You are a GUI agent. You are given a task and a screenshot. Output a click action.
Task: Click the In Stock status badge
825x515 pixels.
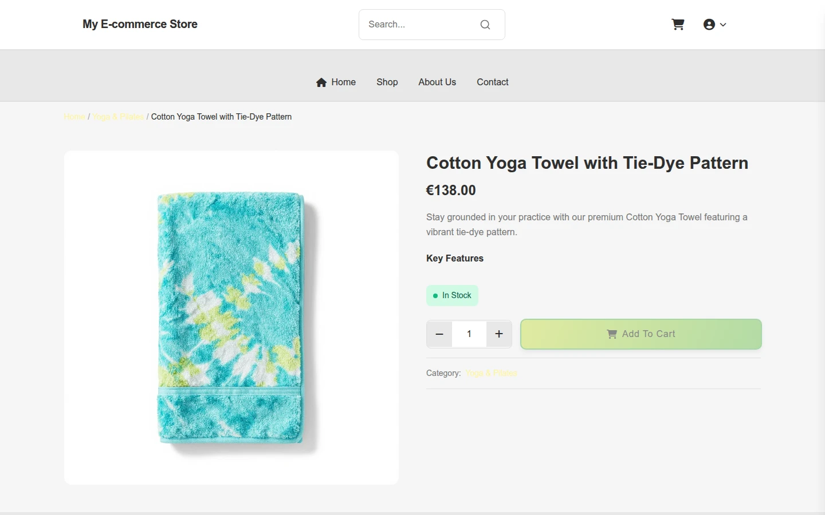[452, 295]
